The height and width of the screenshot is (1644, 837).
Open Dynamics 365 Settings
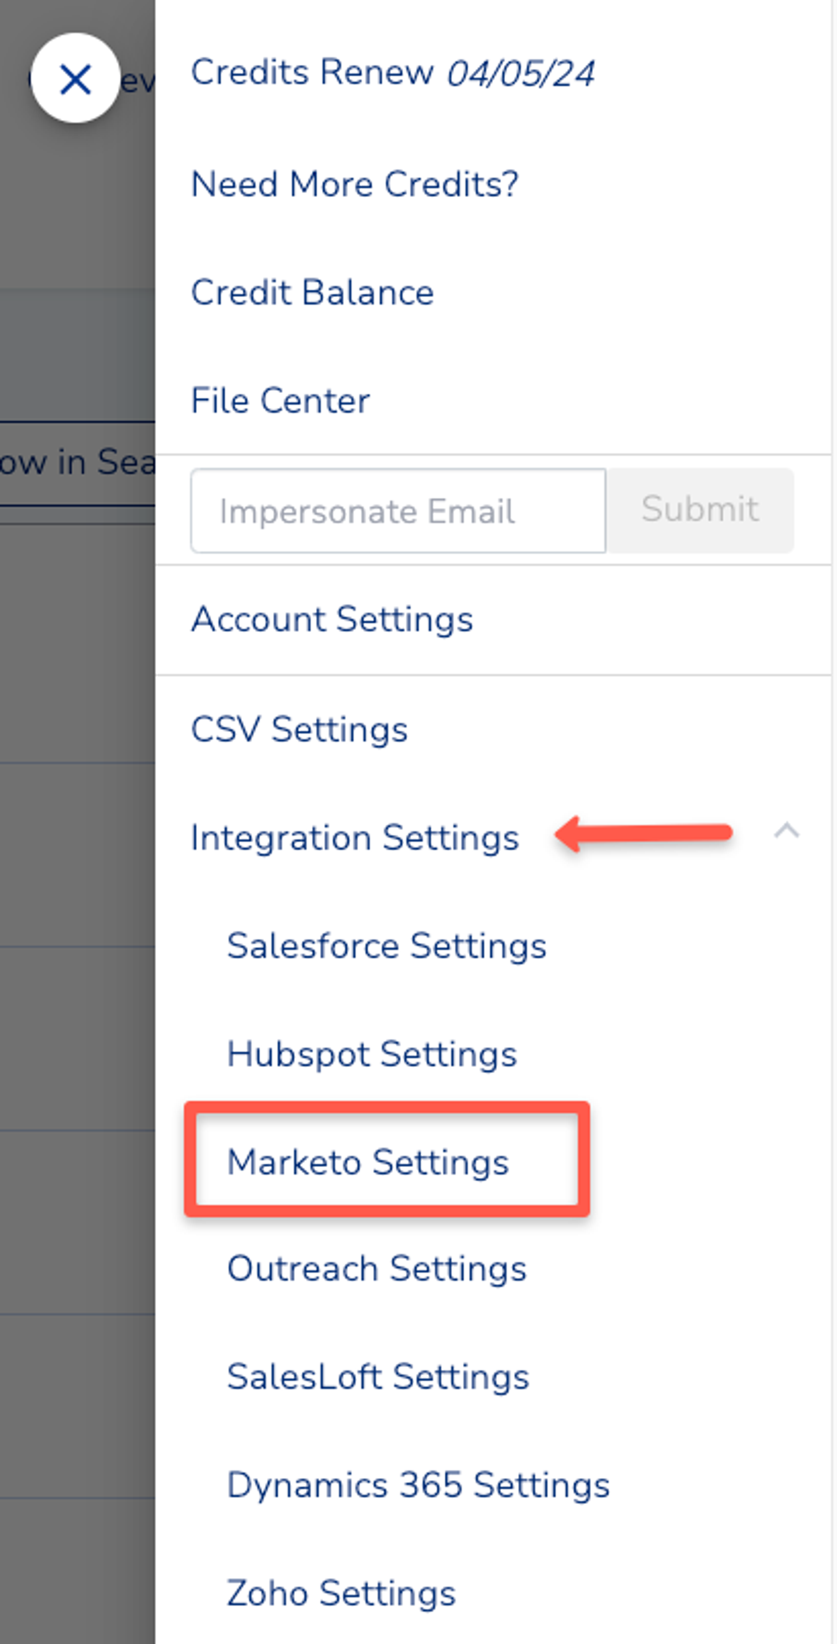(418, 1484)
